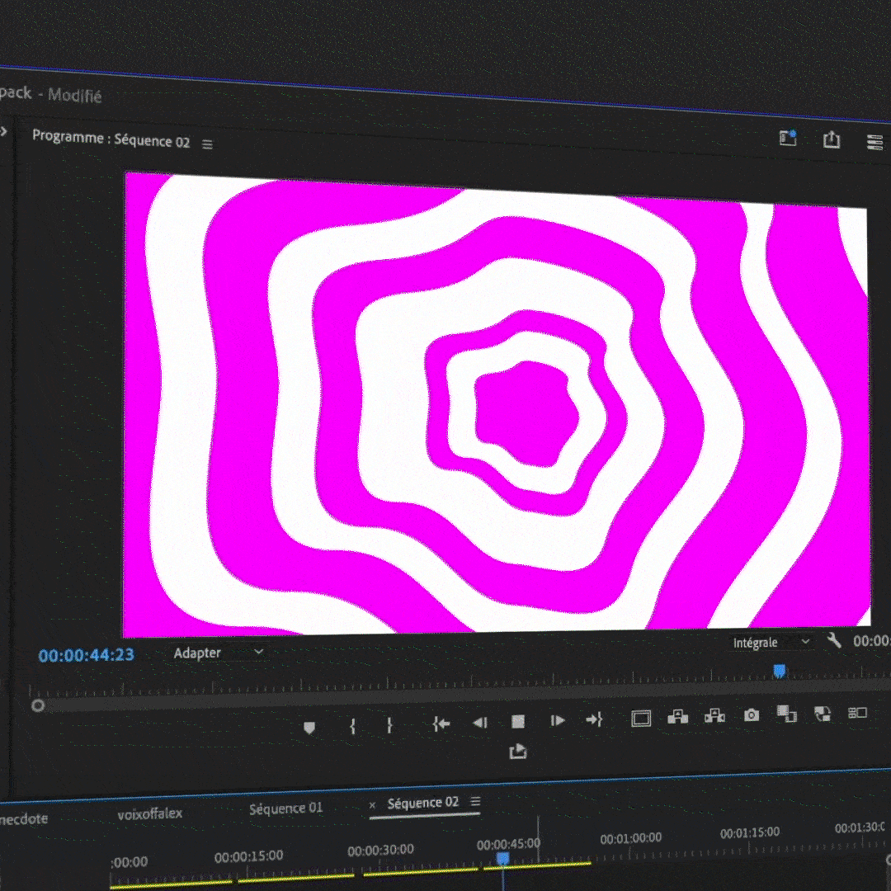The height and width of the screenshot is (891, 891).
Task: Step forward one frame
Action: click(x=558, y=720)
